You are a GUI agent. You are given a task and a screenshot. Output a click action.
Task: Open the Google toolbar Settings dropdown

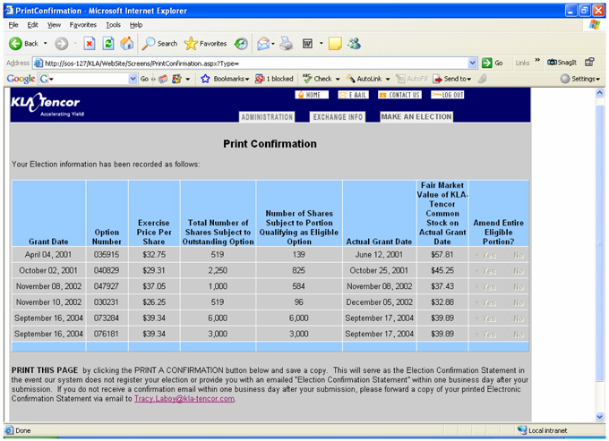click(x=583, y=79)
